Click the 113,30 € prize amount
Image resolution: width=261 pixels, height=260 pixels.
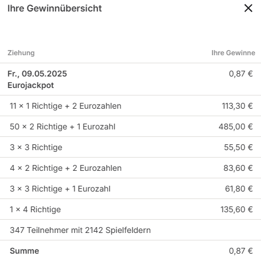point(237,106)
